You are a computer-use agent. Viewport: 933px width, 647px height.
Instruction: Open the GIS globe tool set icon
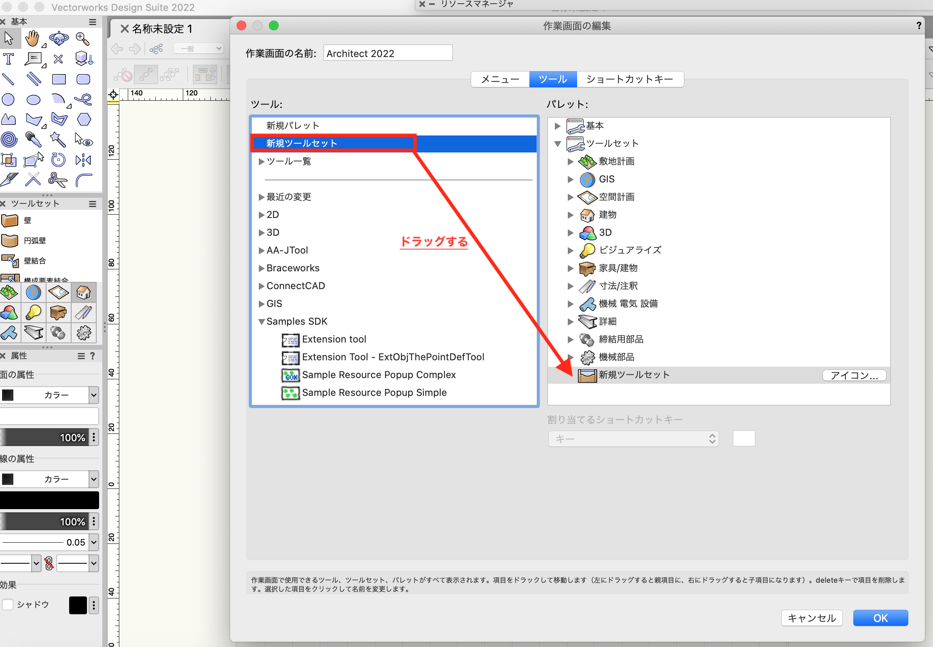point(34,292)
